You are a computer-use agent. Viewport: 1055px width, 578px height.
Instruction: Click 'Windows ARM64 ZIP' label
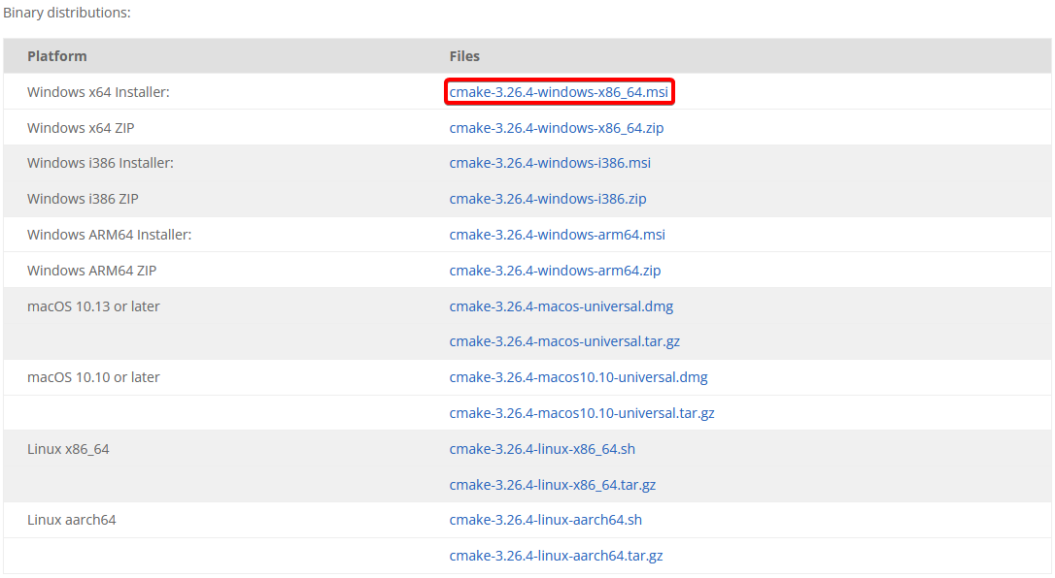91,271
